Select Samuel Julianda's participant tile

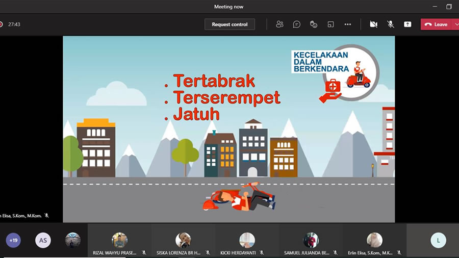(311, 241)
